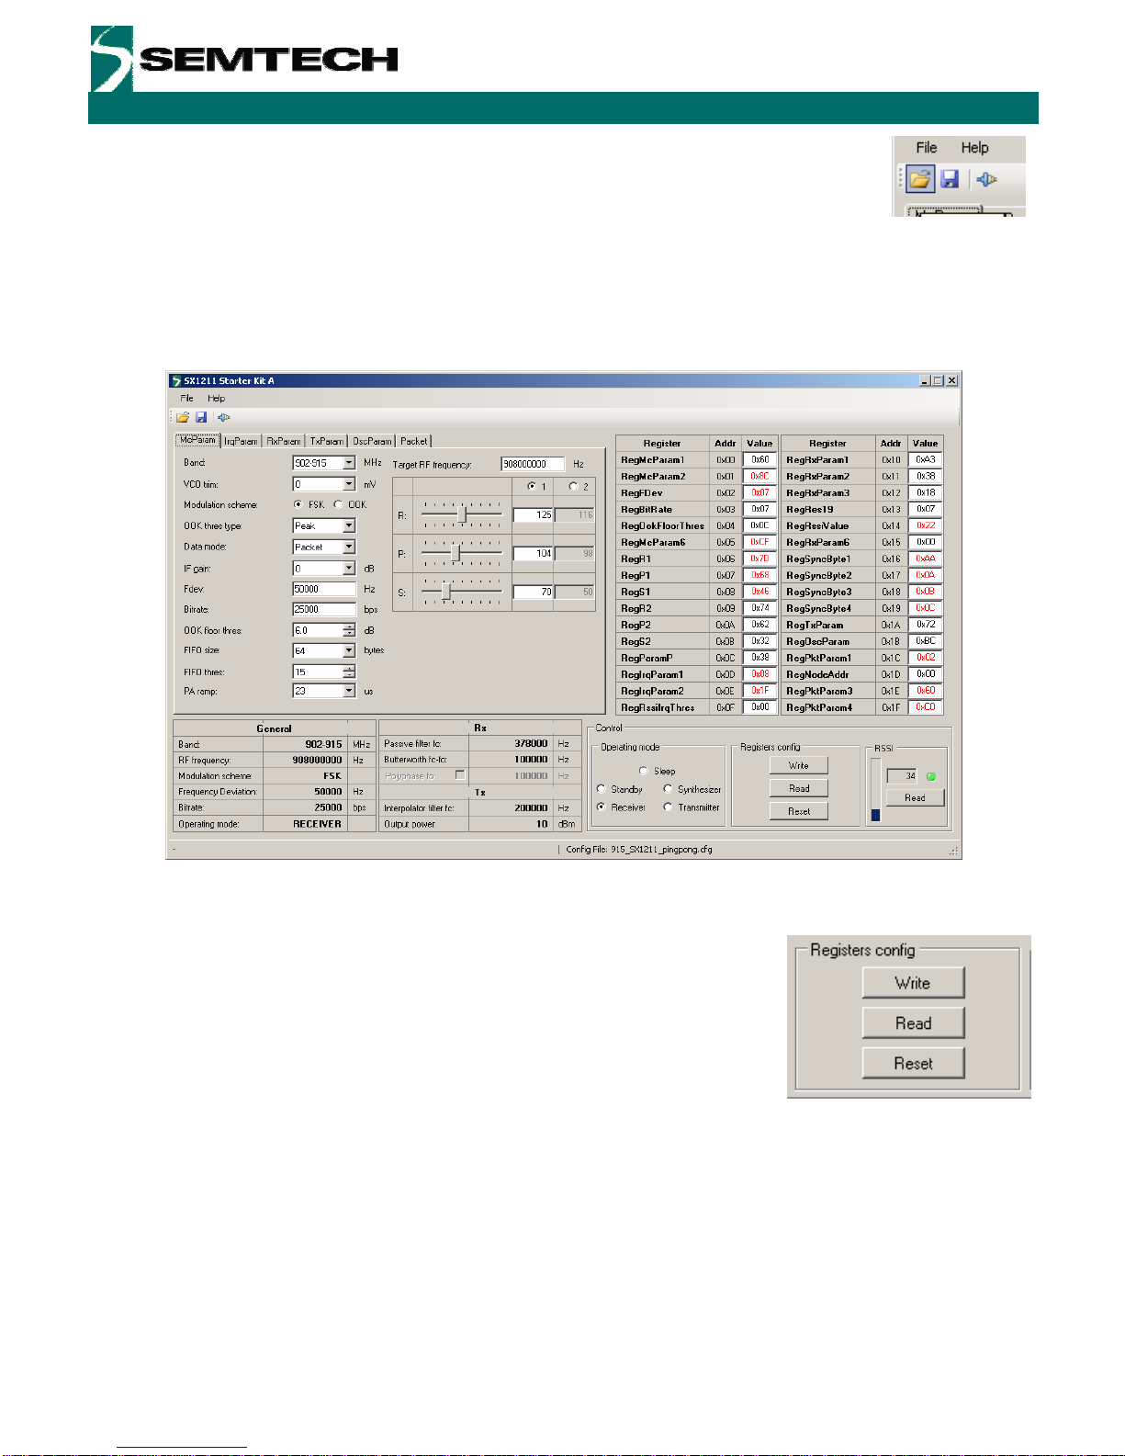Click the FIFO thres spinner arrows
The height and width of the screenshot is (1456, 1125).
point(349,672)
